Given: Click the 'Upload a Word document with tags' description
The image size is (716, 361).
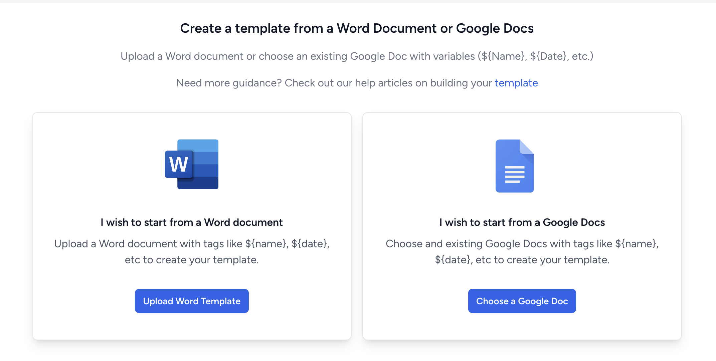Looking at the screenshot, I should click(x=192, y=252).
